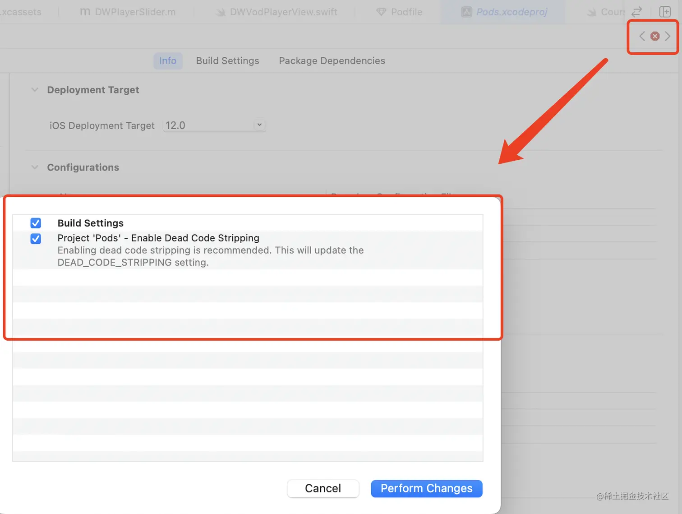Image resolution: width=682 pixels, height=514 pixels.
Task: Switch to the DWVodPlayerView.swift tab
Action: tap(276, 12)
